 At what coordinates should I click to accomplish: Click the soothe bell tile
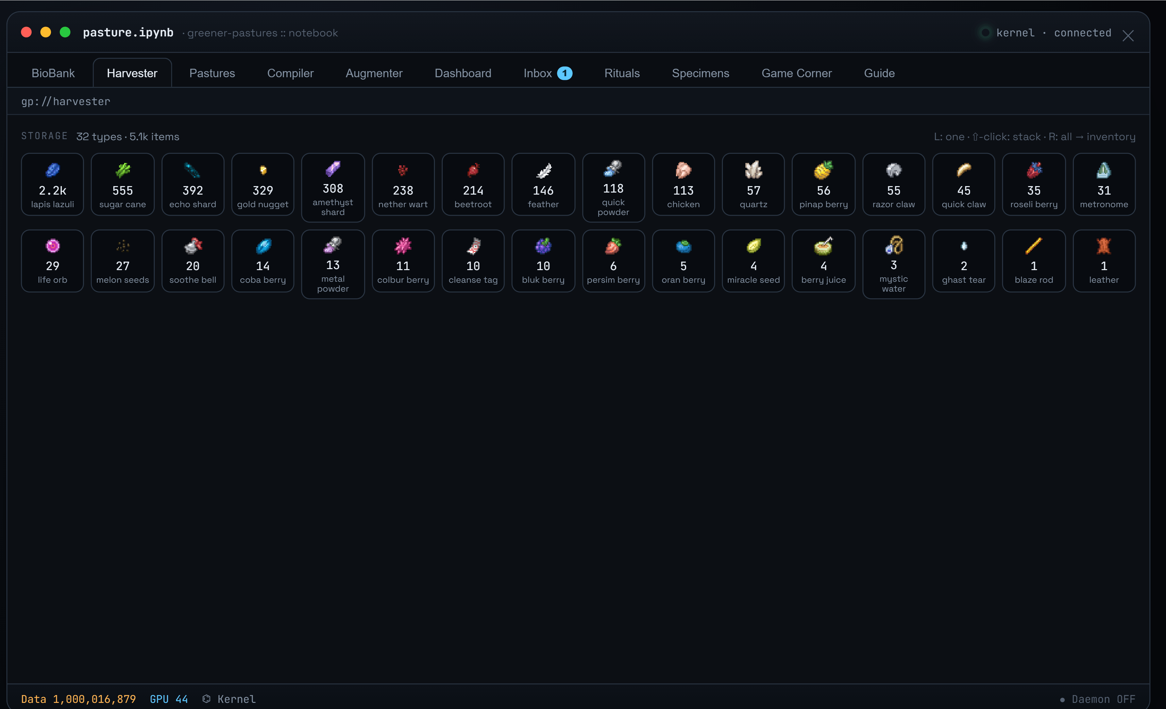pos(192,261)
